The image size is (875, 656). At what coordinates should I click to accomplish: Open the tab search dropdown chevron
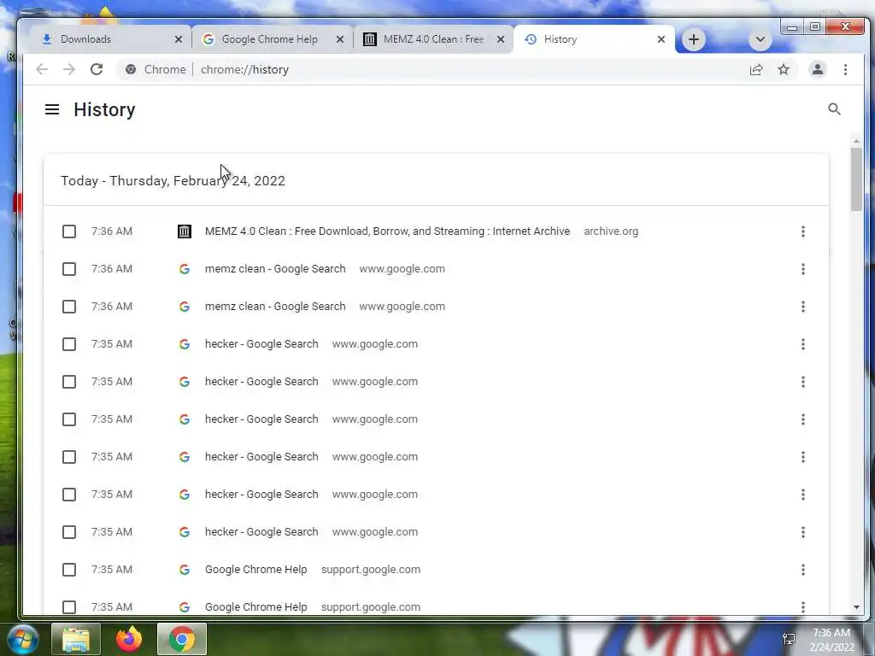coord(760,39)
